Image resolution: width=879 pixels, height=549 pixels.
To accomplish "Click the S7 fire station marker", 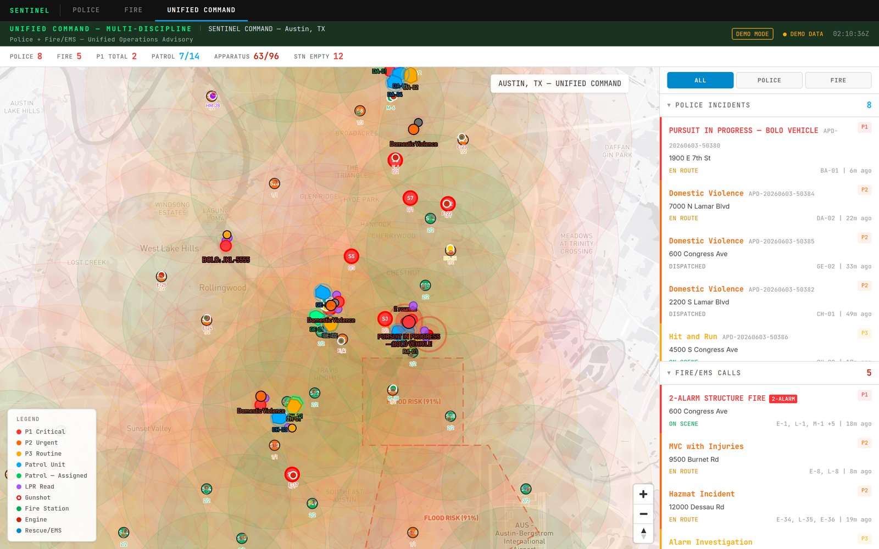I will [410, 198].
